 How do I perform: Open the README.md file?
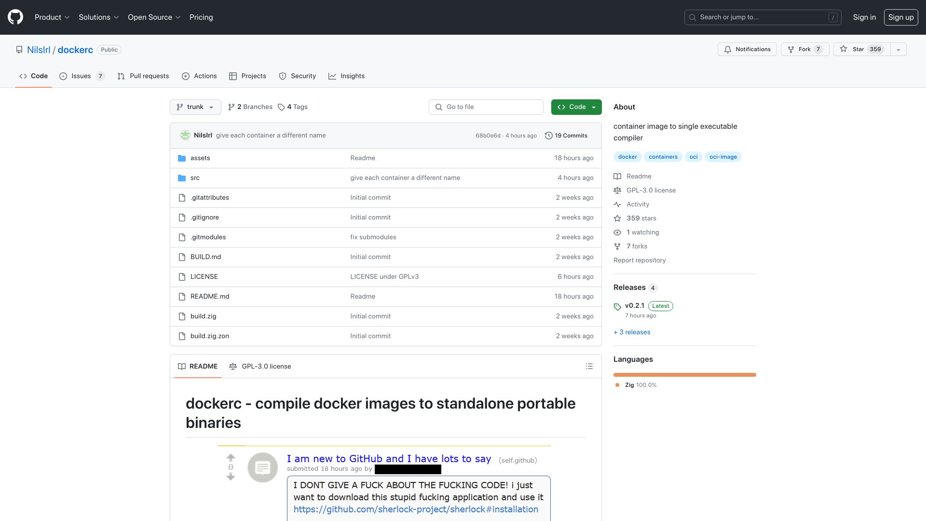(210, 297)
